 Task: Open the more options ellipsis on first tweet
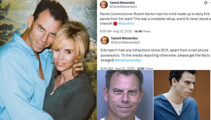coord(210,3)
